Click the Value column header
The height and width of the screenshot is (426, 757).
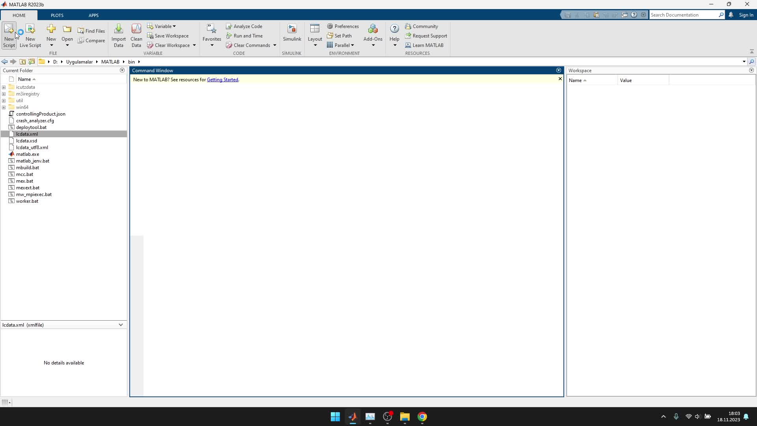[x=643, y=80]
